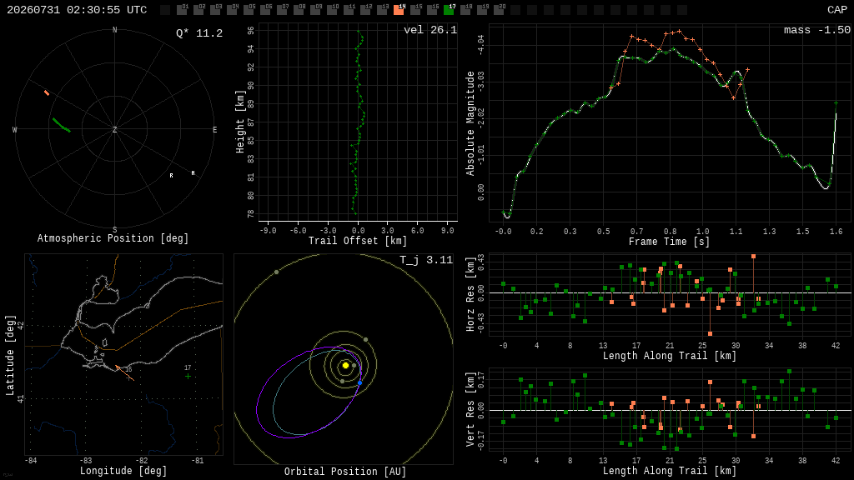Click the mass -1.50 readout
This screenshot has height=480, width=854.
pos(817,30)
